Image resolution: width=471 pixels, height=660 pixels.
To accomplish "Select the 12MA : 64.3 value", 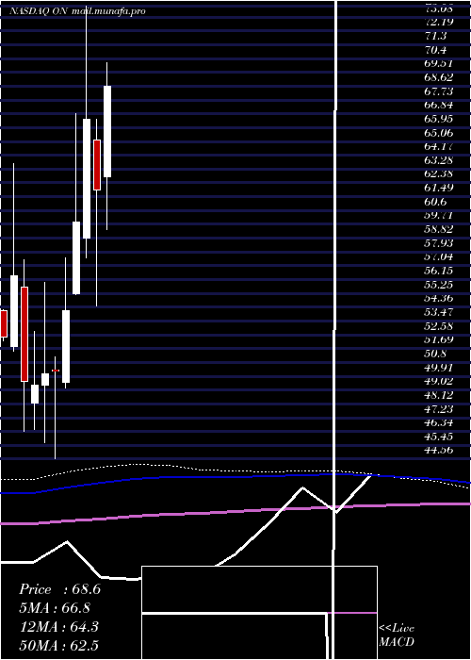I will coord(59,626).
